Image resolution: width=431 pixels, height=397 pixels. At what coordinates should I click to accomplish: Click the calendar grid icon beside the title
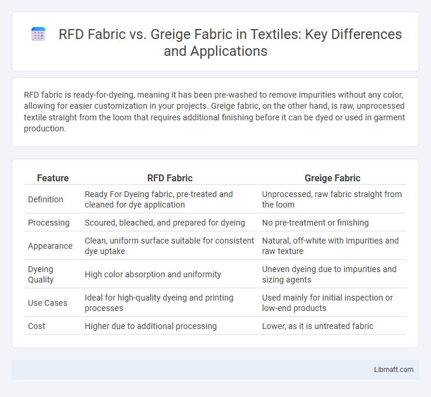pos(38,34)
